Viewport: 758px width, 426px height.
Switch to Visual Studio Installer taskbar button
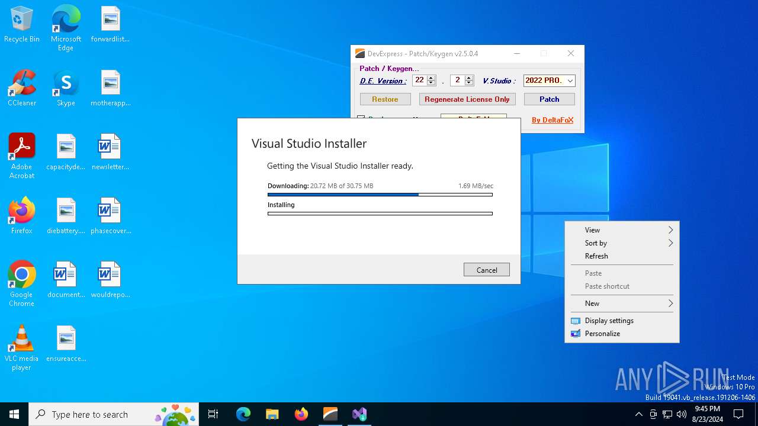[359, 414]
